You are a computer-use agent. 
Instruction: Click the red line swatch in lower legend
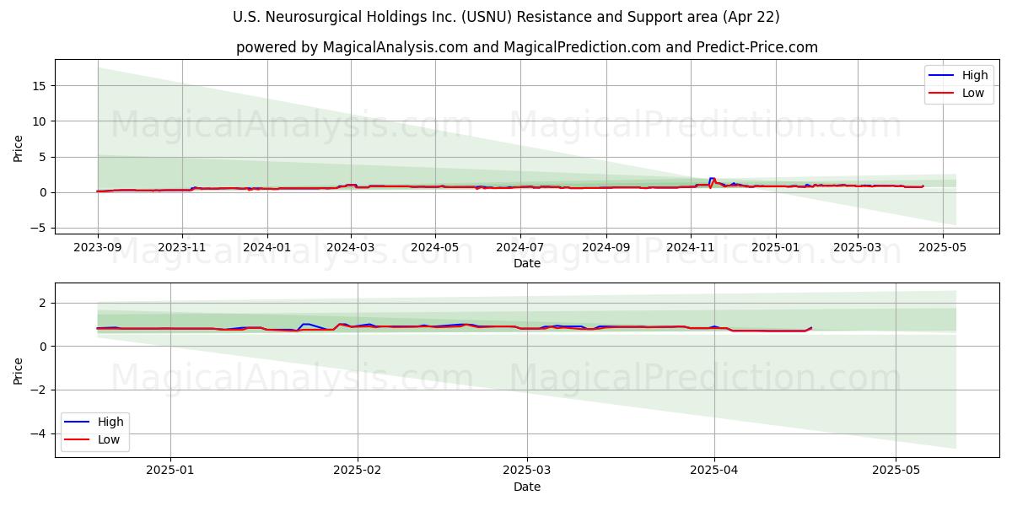point(78,440)
